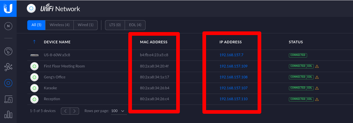The image size is (353, 123).
Task: Open the Rows per page dropdown
Action: click(x=118, y=111)
